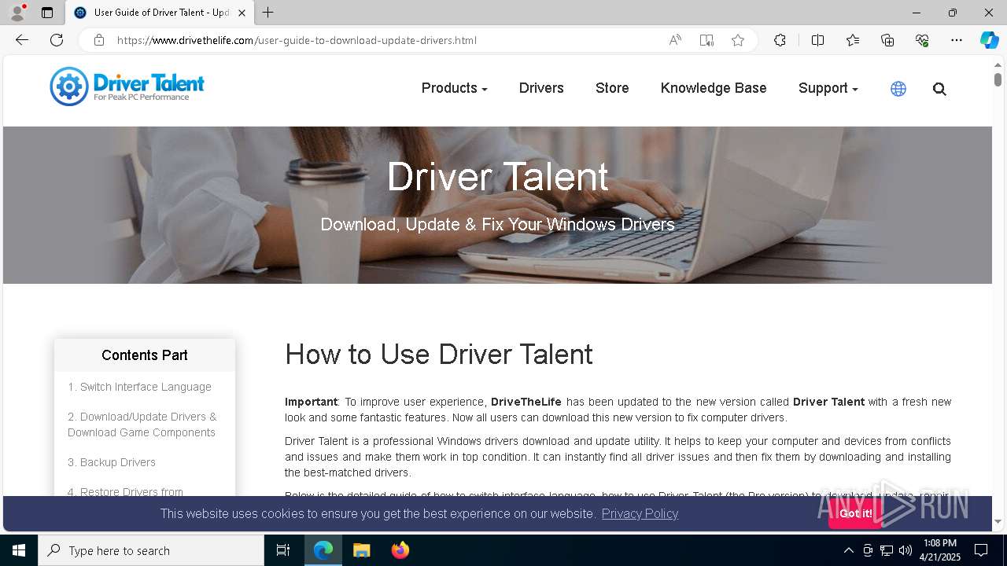Open the language globe selector
Viewport: 1007px width, 566px height.
click(x=898, y=89)
